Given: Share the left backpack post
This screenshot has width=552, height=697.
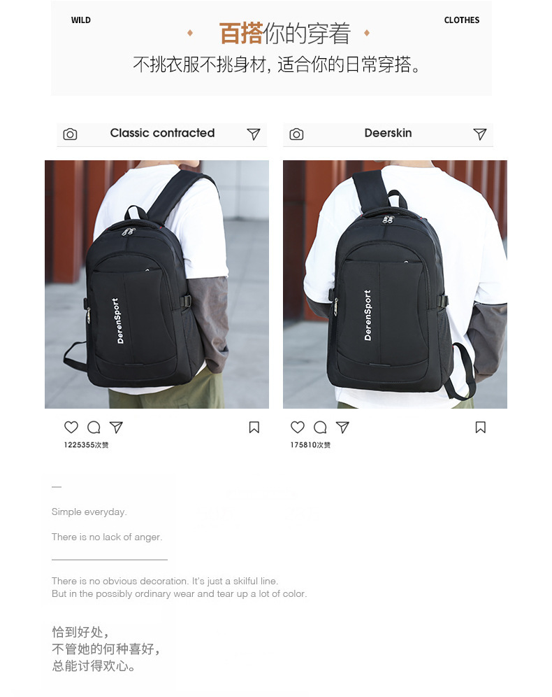Looking at the screenshot, I should [116, 427].
